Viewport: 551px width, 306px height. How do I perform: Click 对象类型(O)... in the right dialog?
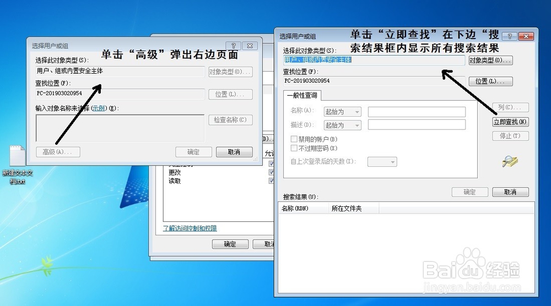click(x=490, y=61)
